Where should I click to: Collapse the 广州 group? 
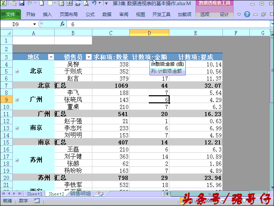coord(17,100)
